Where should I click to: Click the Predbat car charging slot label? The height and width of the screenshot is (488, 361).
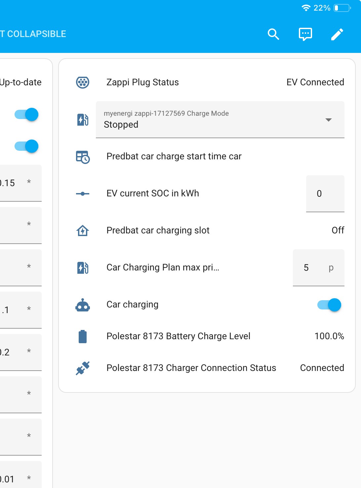(x=158, y=230)
